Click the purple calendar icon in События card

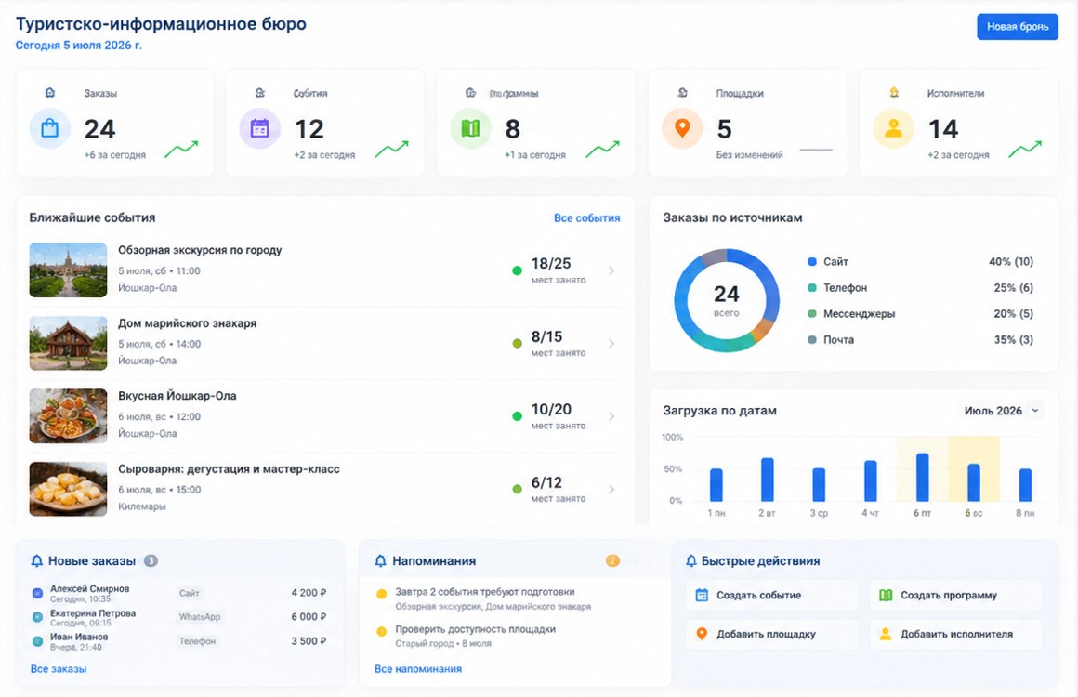[260, 128]
